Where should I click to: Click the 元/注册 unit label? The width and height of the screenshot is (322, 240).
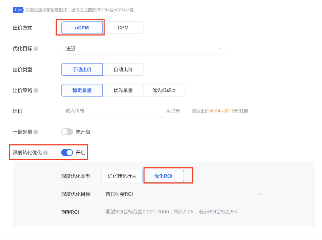click(x=173, y=111)
